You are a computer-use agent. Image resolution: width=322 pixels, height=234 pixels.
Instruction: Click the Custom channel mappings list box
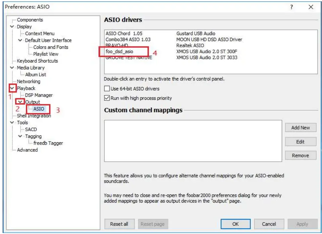point(192,141)
